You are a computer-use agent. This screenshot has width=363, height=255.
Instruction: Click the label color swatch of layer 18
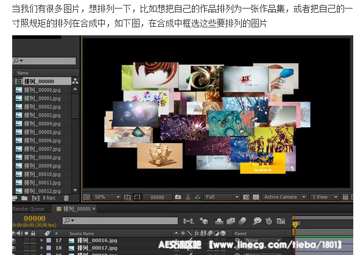click(x=49, y=248)
